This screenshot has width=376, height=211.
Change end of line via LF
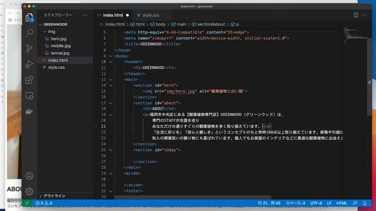pos(329,203)
